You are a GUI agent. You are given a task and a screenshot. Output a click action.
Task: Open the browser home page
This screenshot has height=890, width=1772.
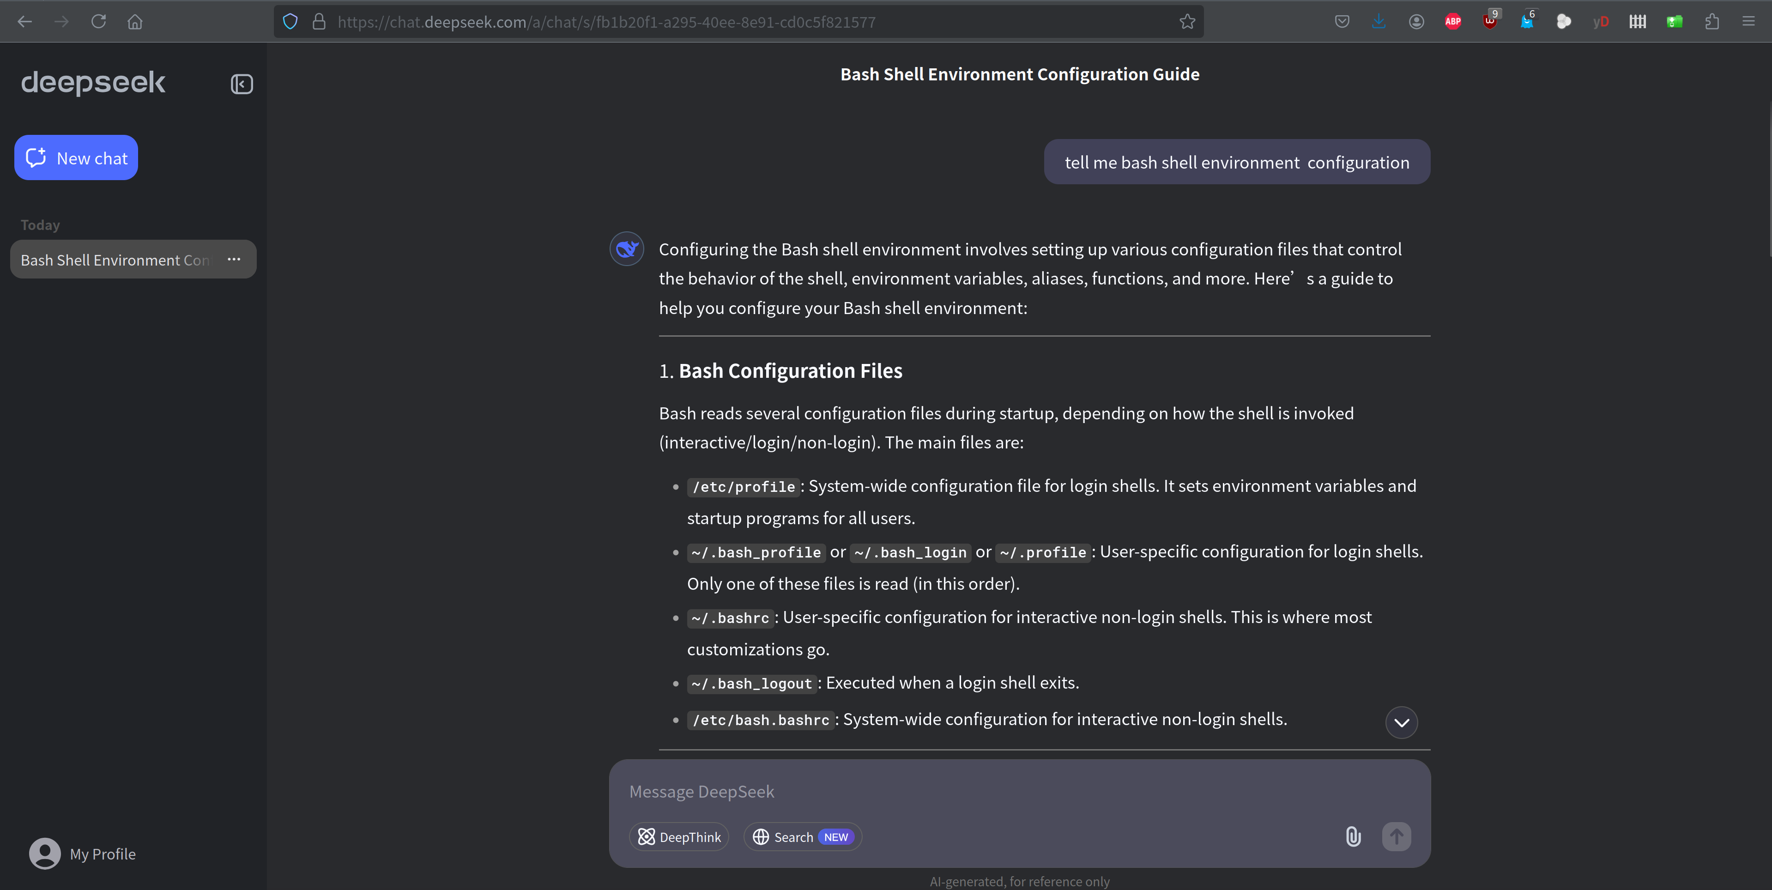point(135,21)
